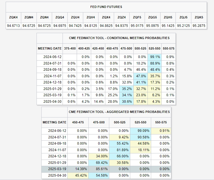Click the 88.9% cell for 2024-07-31
The height and width of the screenshot is (180, 214).
155,63
